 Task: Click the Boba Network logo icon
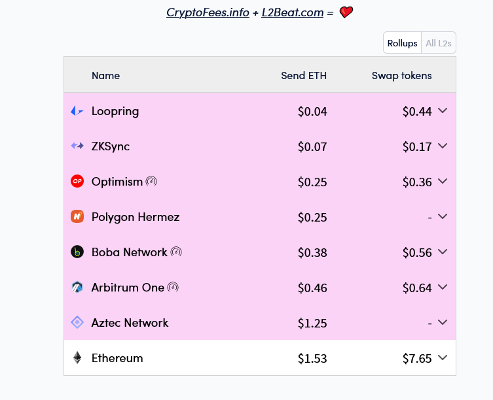click(77, 252)
